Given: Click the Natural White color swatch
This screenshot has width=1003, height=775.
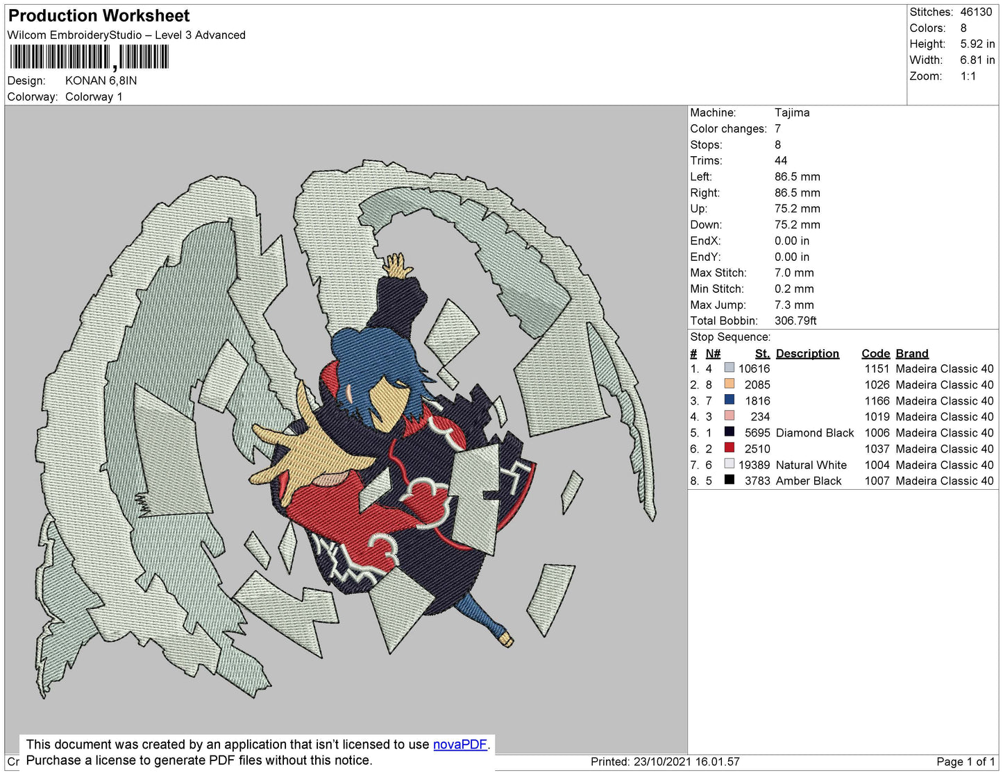Looking at the screenshot, I should click(x=729, y=463).
